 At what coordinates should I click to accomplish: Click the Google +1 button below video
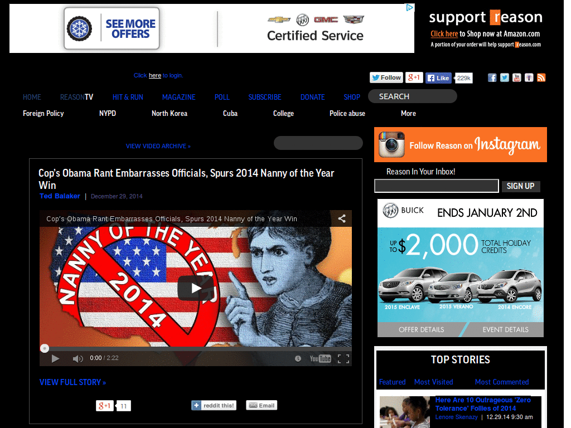tap(104, 406)
